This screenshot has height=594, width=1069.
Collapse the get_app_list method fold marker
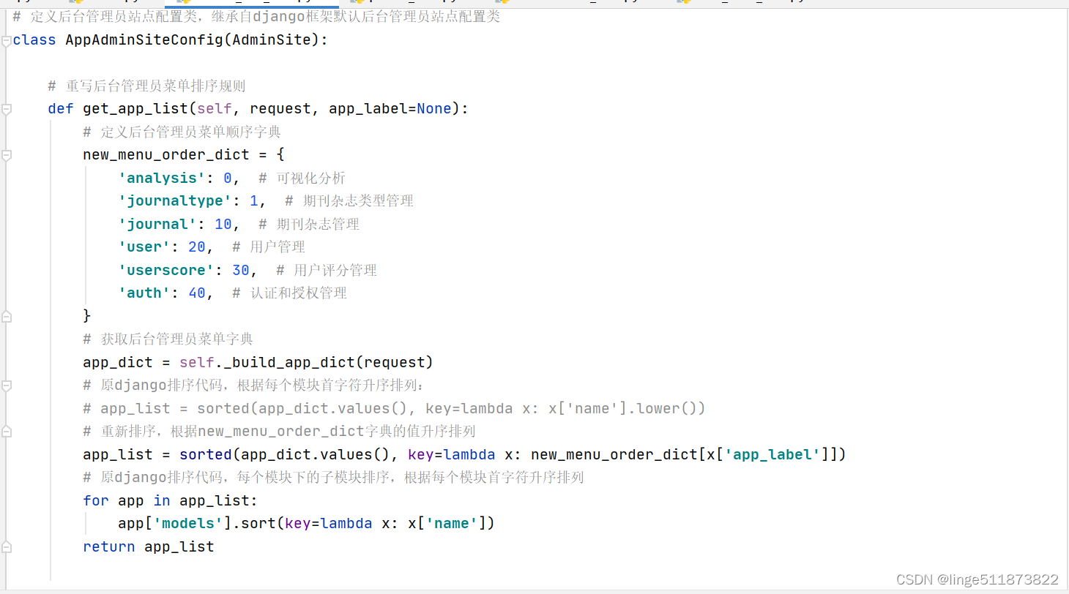click(7, 109)
